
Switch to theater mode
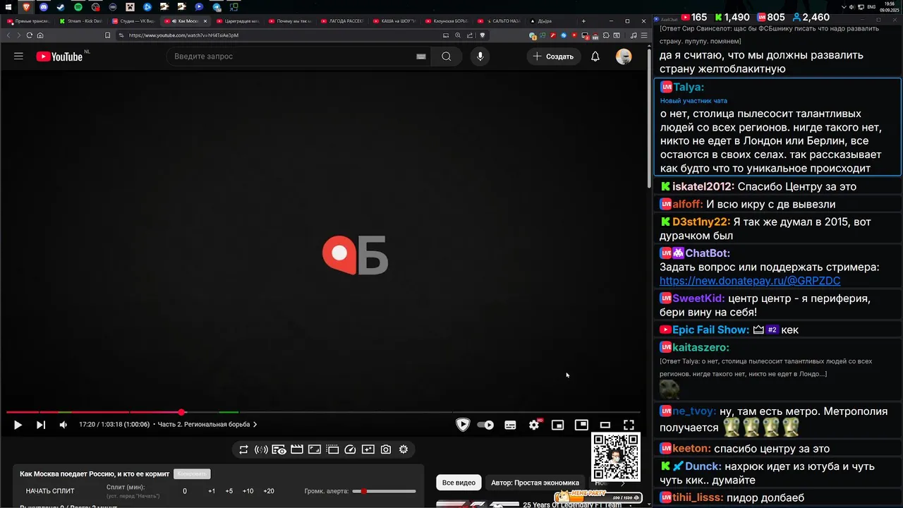pos(605,425)
